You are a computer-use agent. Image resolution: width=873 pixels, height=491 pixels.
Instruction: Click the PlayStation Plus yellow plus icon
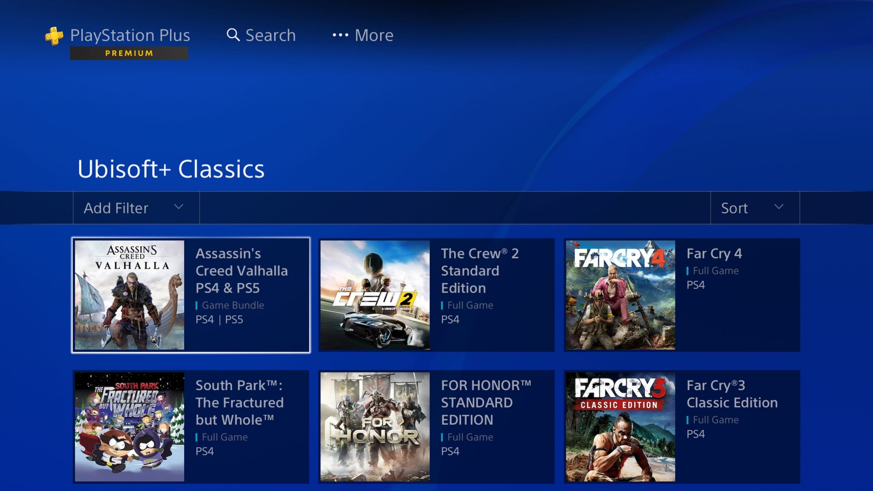54,36
